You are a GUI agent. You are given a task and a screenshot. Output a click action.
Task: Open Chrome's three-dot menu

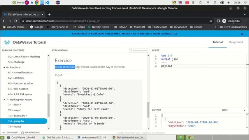(x=245, y=21)
